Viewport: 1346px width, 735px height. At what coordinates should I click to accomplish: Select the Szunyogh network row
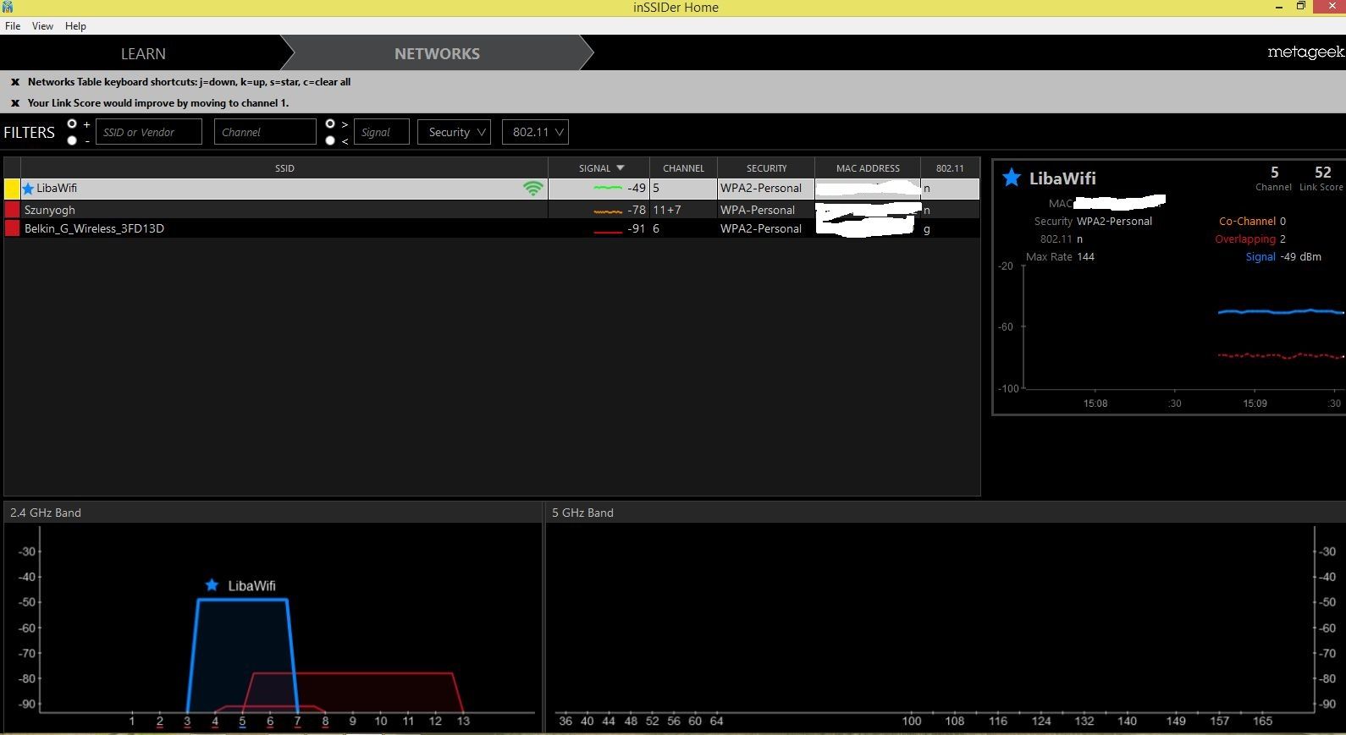[x=492, y=210]
